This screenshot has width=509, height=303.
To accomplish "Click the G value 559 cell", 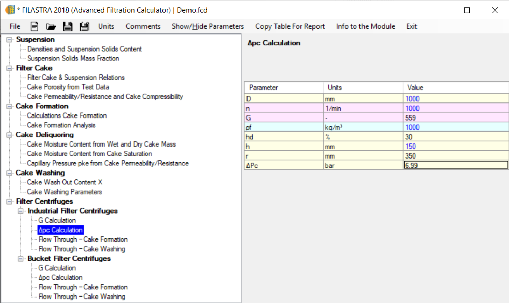I will tap(455, 118).
